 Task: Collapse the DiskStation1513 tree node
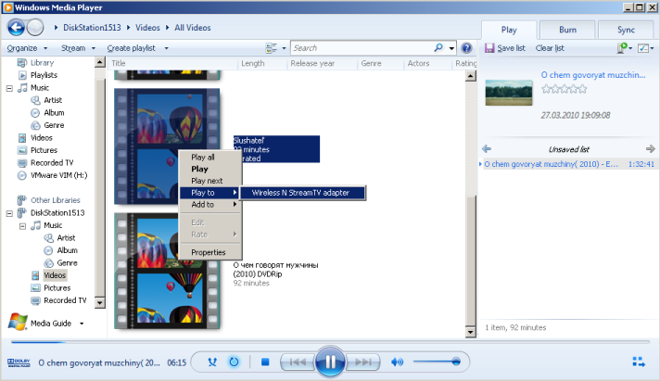click(9, 213)
